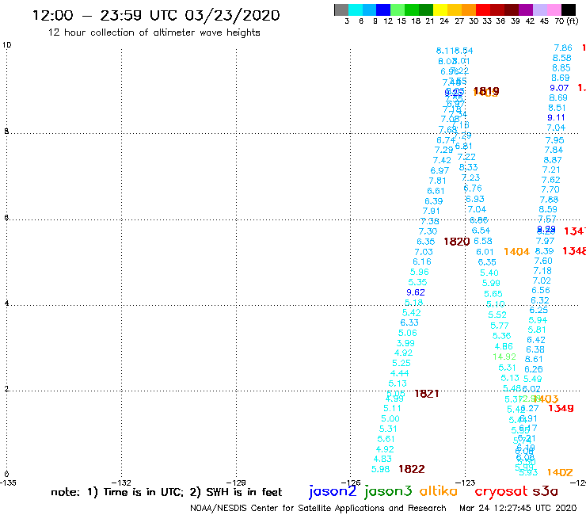The image size is (586, 515).
Task: Click the blue wave height value 9.07
Action: pyautogui.click(x=559, y=88)
